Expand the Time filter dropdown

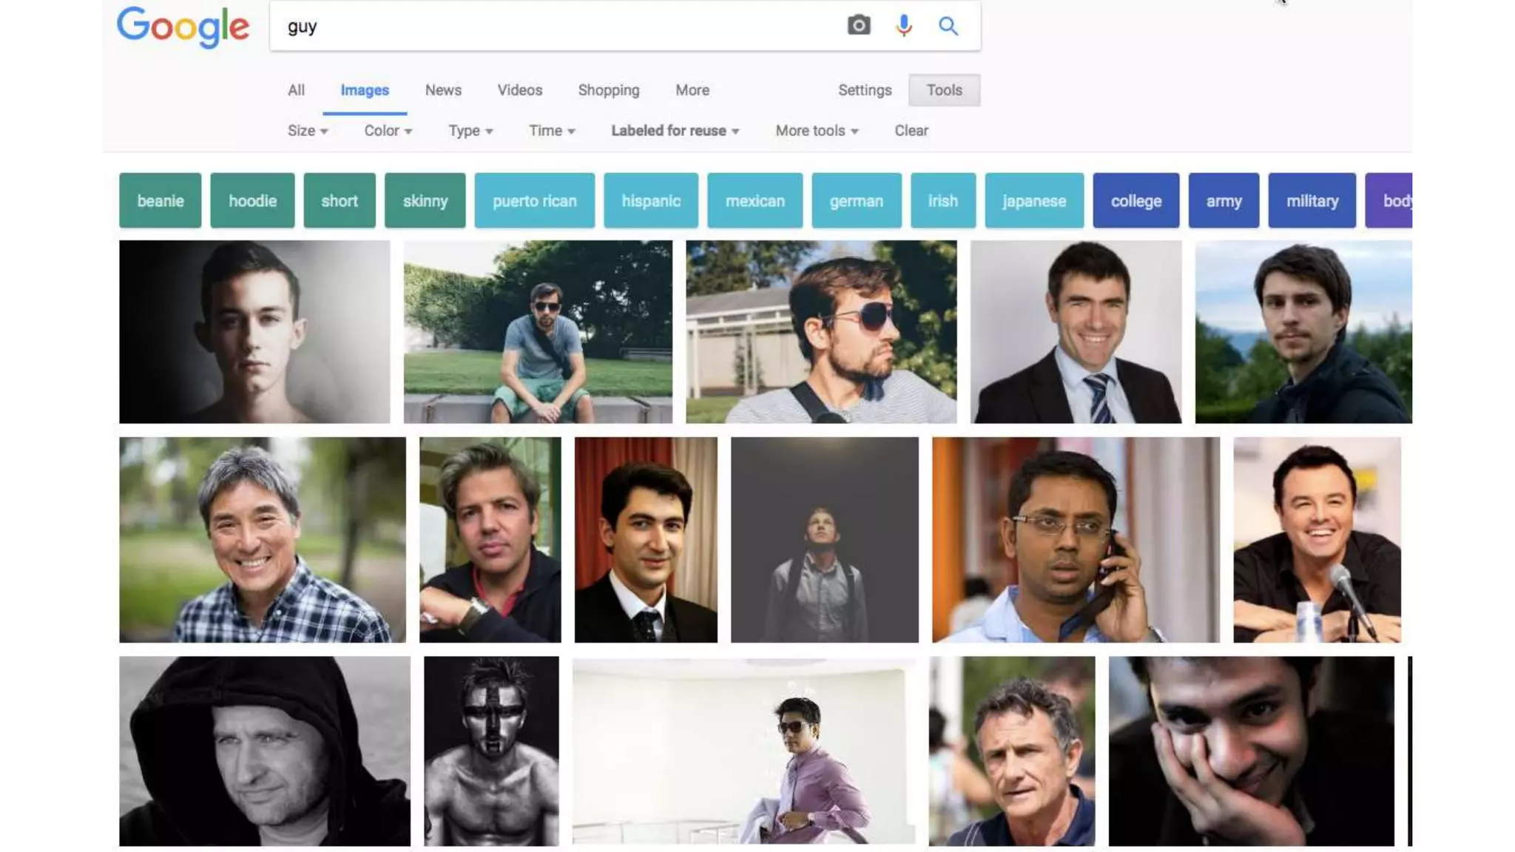click(x=551, y=131)
